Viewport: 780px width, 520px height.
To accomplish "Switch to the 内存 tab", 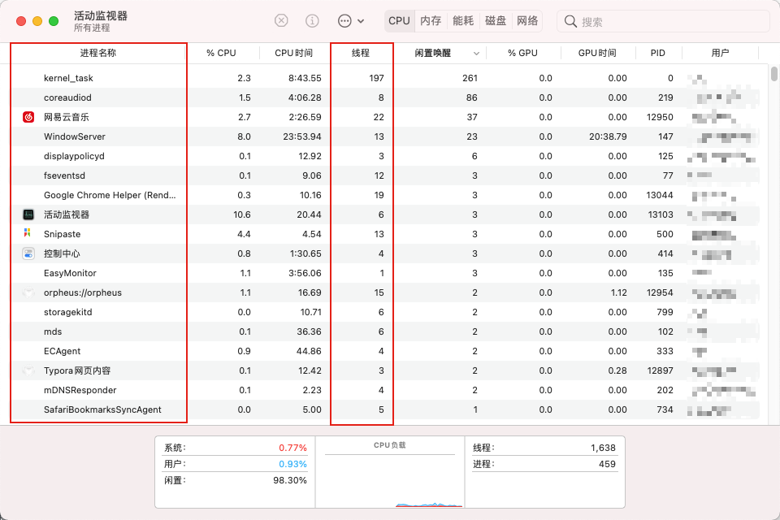I will coord(431,21).
